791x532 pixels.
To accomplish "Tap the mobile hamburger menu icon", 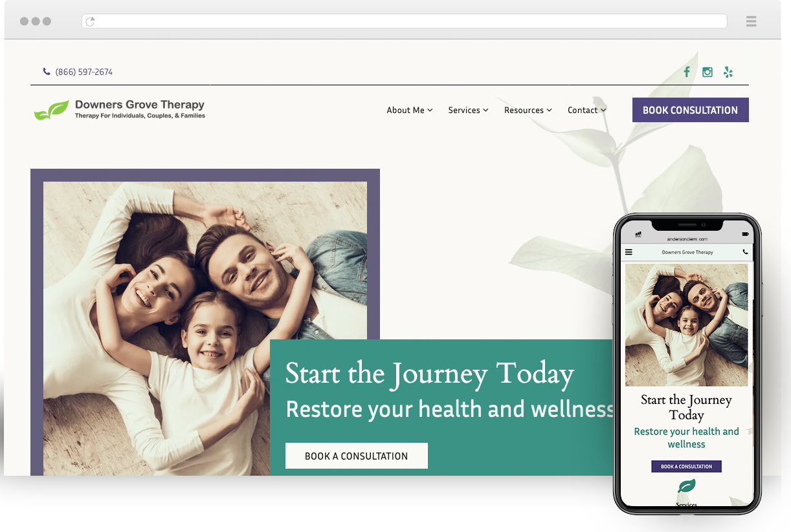I will tap(629, 252).
